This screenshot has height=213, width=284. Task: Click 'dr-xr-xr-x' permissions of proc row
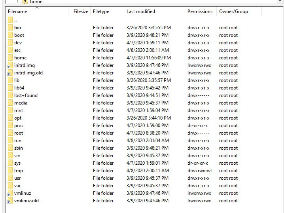198,126
